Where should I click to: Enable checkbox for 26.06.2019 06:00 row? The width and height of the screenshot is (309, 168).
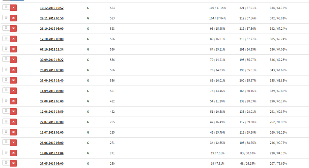[6, 142]
